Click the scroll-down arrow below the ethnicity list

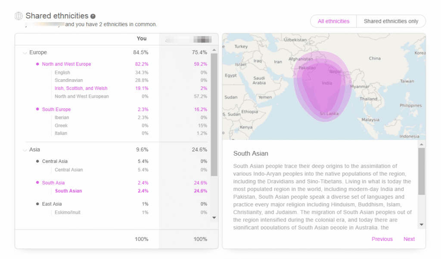(214, 218)
